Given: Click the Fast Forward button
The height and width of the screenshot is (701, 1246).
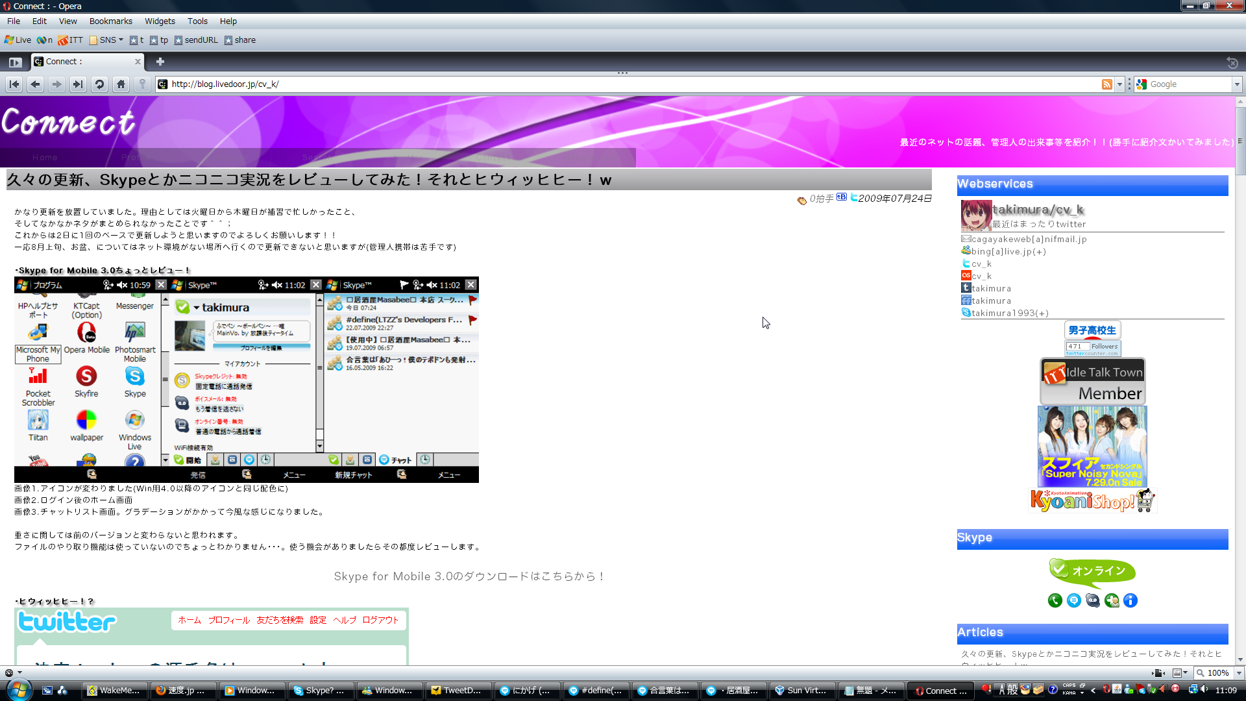Looking at the screenshot, I should pyautogui.click(x=78, y=84).
